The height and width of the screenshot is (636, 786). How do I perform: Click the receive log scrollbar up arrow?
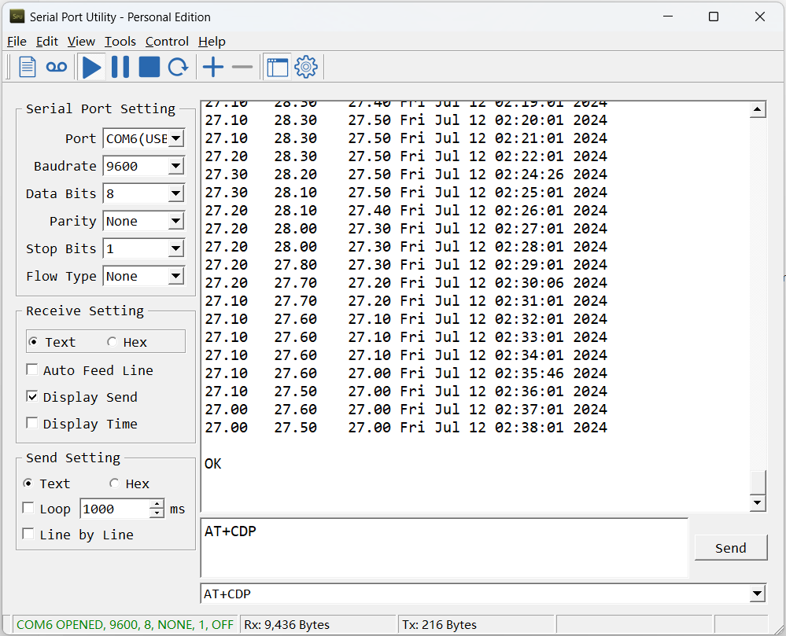point(758,110)
